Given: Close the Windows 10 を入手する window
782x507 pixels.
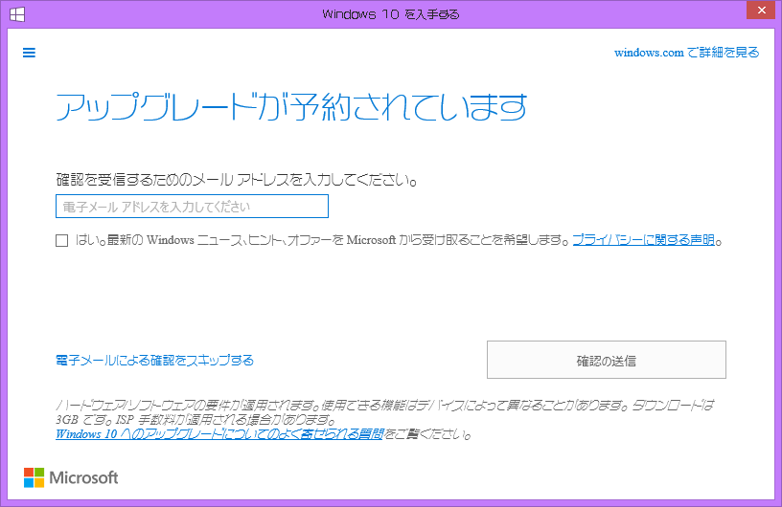Looking at the screenshot, I should 761,11.
